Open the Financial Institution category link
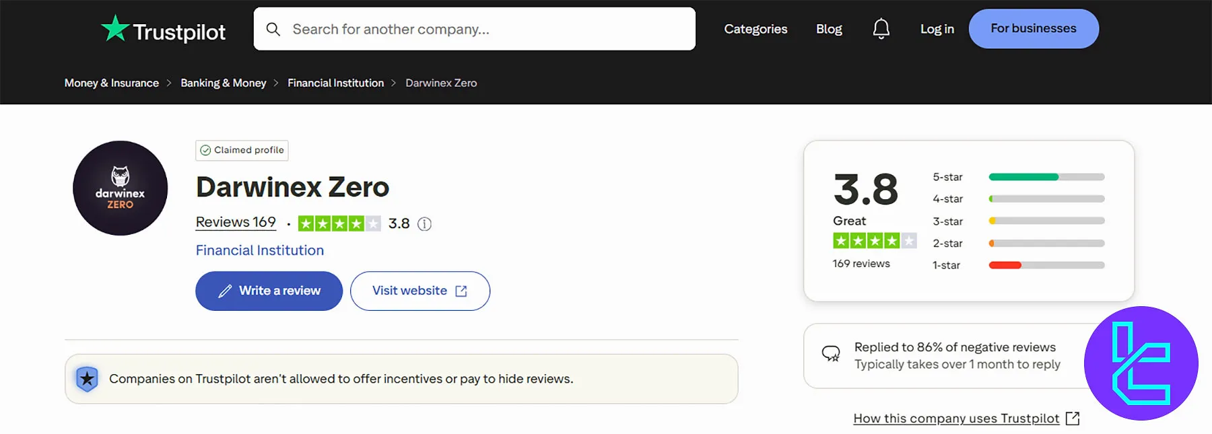This screenshot has height=434, width=1212. point(260,250)
